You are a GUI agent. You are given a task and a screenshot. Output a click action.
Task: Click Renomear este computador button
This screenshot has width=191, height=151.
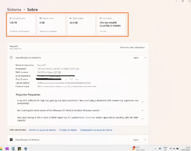tap(133, 47)
